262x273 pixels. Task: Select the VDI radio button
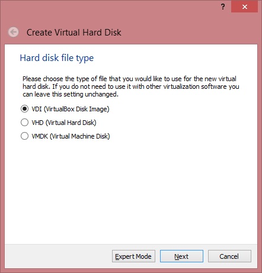click(24, 109)
